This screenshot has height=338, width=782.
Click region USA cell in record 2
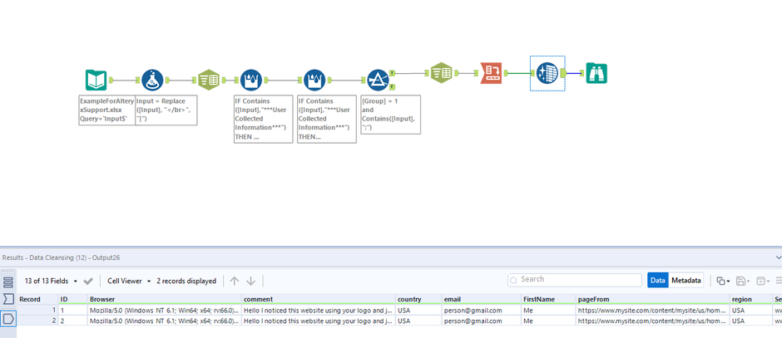[751, 321]
